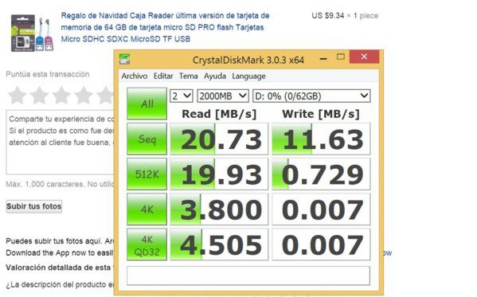Image resolution: width=477 pixels, height=297 pixels.
Task: Rate transaction with the fourth star
Action: (84, 96)
